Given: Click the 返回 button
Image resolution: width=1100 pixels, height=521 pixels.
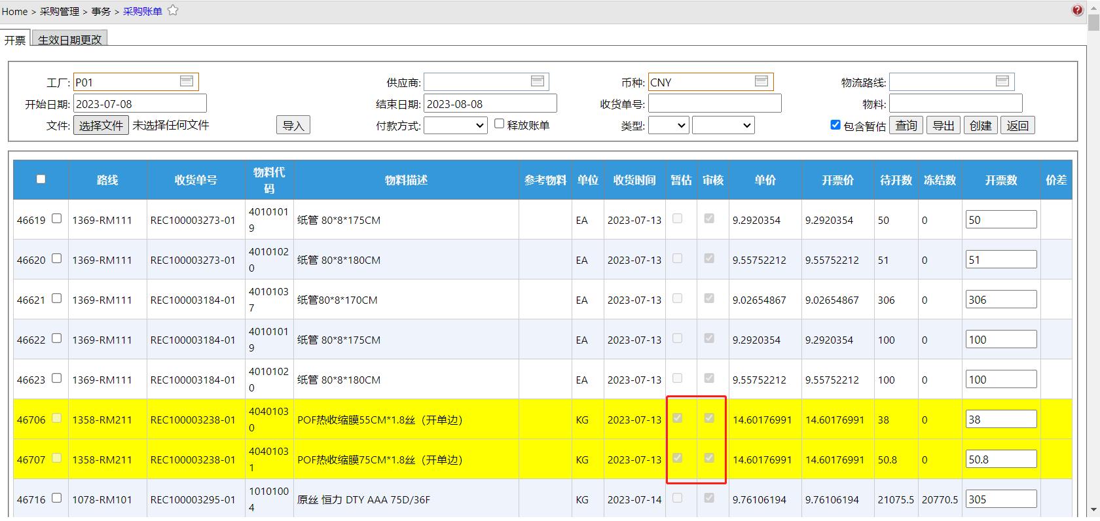Looking at the screenshot, I should pyautogui.click(x=1017, y=125).
